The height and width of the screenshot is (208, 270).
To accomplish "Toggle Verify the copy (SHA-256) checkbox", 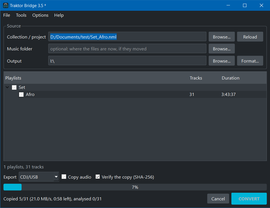I will pyautogui.click(x=98, y=177).
